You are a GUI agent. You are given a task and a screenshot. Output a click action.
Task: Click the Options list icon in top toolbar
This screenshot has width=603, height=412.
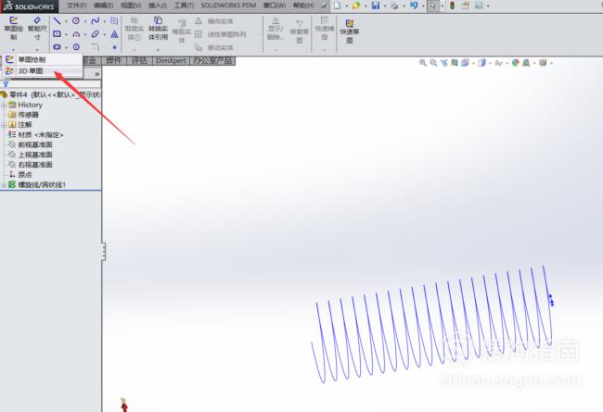point(479,6)
